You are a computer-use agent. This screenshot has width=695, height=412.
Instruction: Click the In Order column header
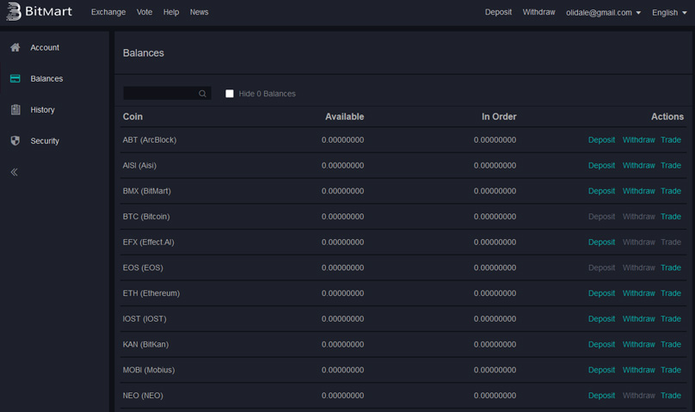coord(499,116)
